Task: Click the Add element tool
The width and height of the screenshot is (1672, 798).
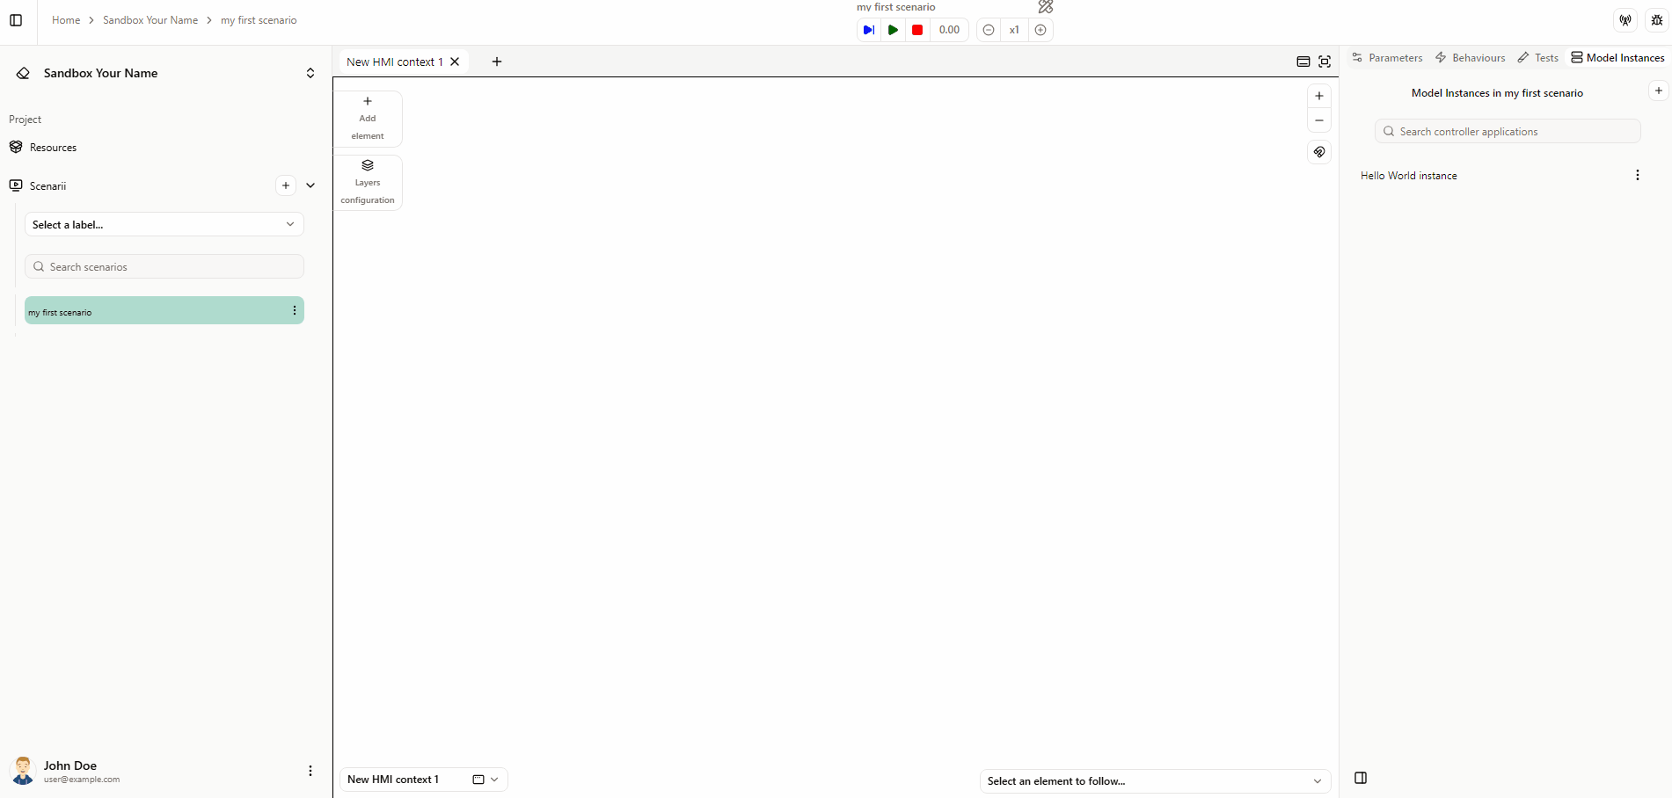Action: point(368,119)
